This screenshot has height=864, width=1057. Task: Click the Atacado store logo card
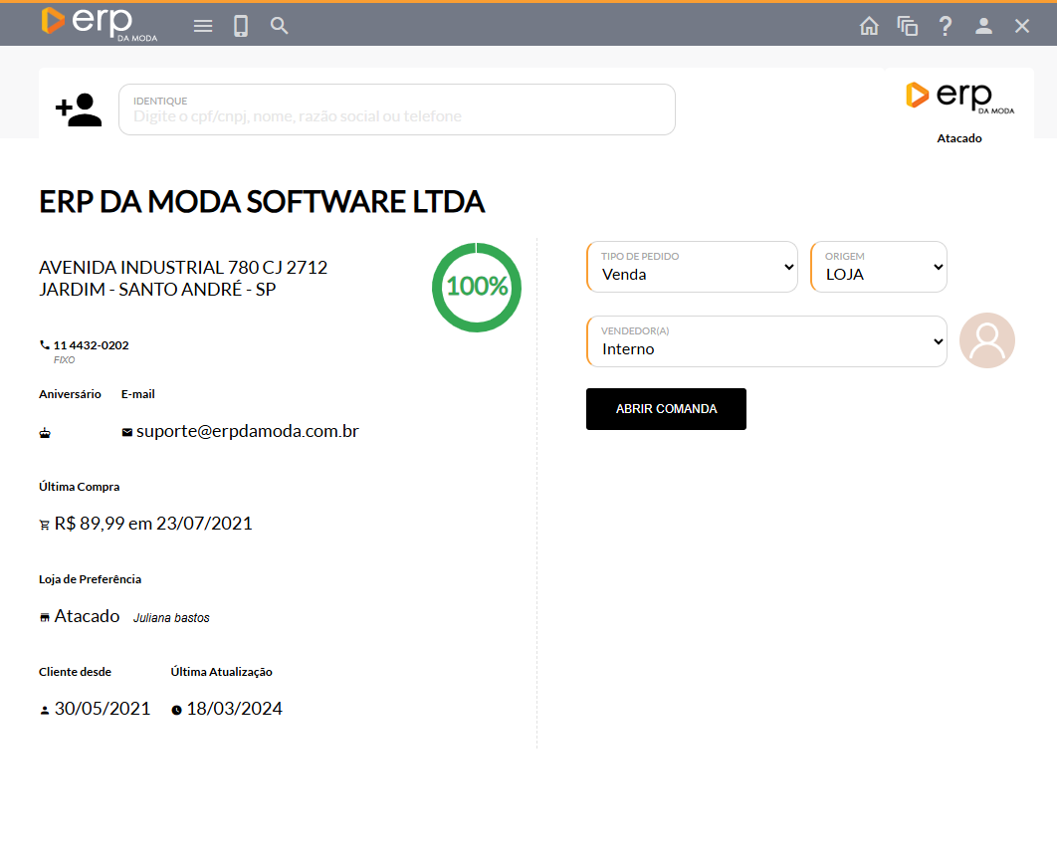959,108
